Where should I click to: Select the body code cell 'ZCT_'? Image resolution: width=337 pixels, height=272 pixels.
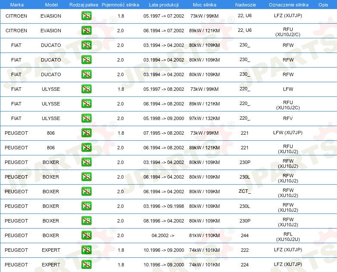coord(245,191)
